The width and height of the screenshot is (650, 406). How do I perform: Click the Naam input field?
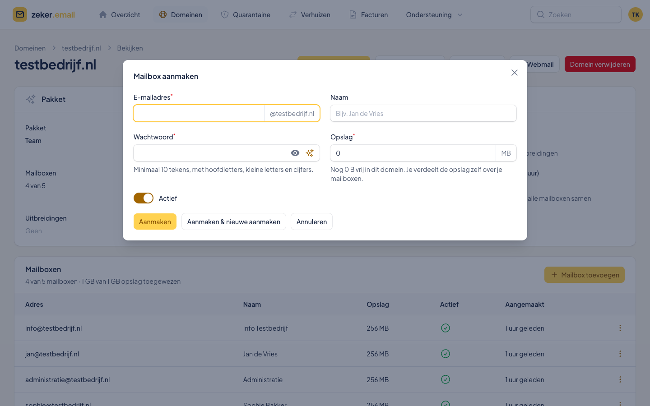coord(423,113)
